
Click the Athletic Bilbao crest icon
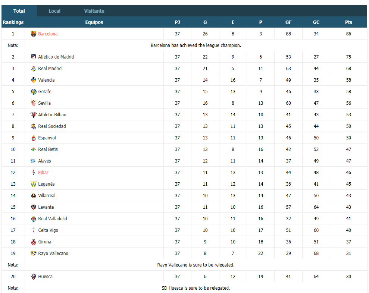(x=34, y=115)
